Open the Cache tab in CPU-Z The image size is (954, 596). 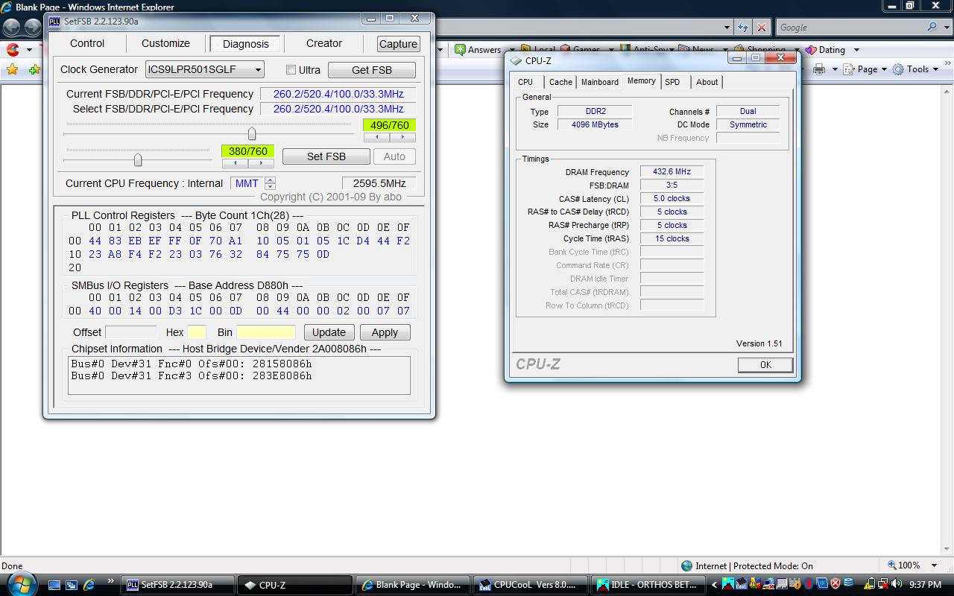click(x=560, y=82)
